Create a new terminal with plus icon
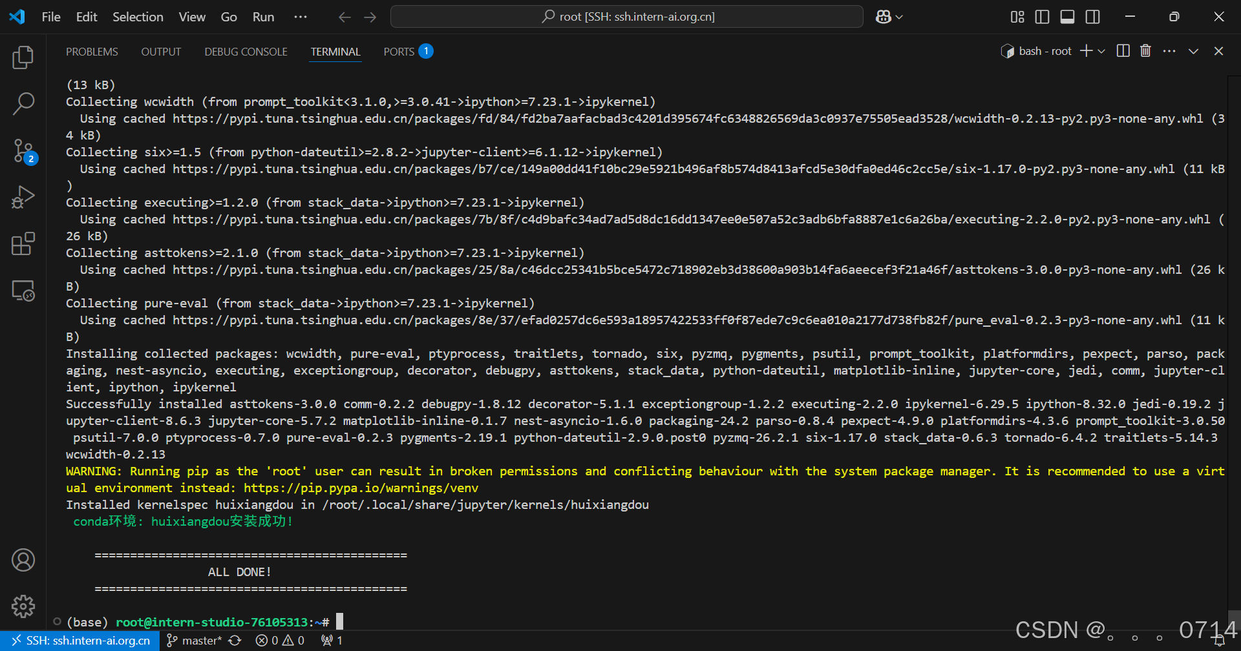 (x=1086, y=51)
